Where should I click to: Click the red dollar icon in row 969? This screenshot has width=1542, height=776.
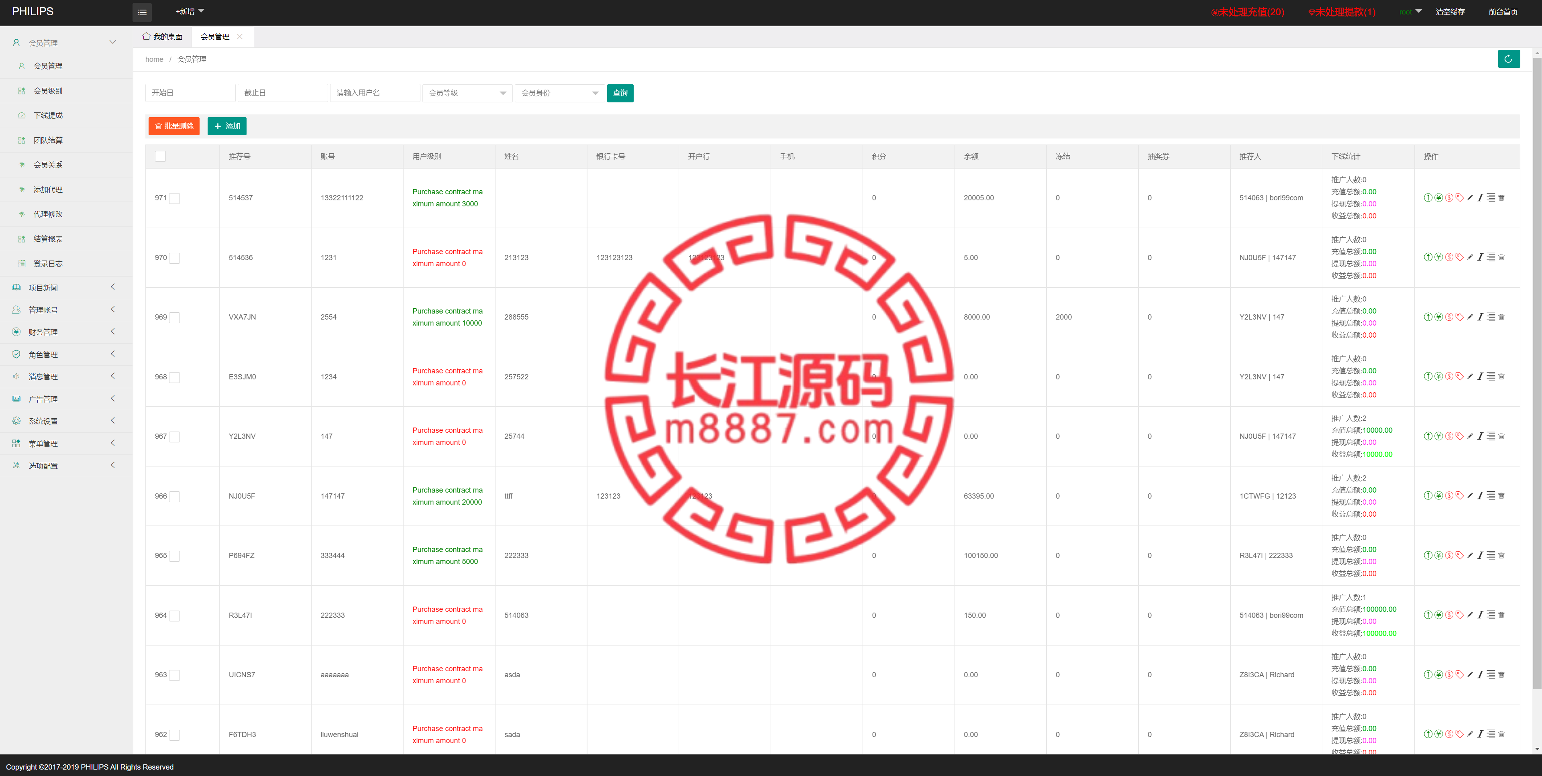pyautogui.click(x=1449, y=317)
